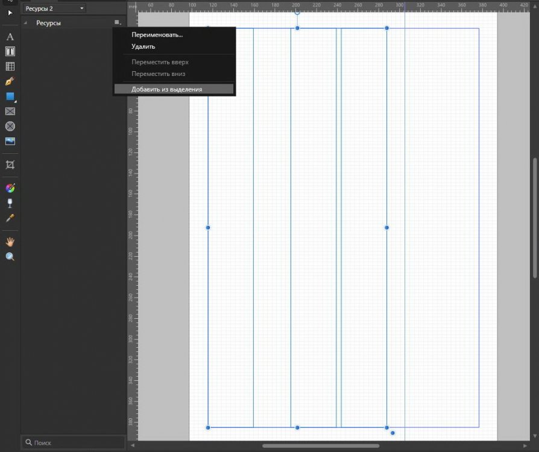The width and height of the screenshot is (539, 452).
Task: Select the blue Rectangle shape tool
Action: 10,96
